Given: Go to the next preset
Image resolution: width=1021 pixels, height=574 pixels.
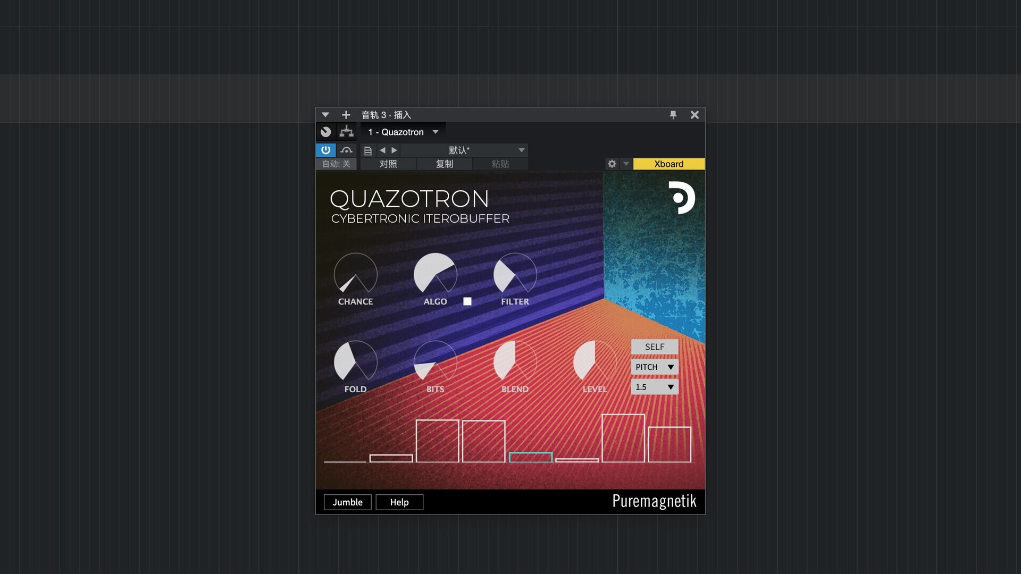Looking at the screenshot, I should [x=394, y=150].
